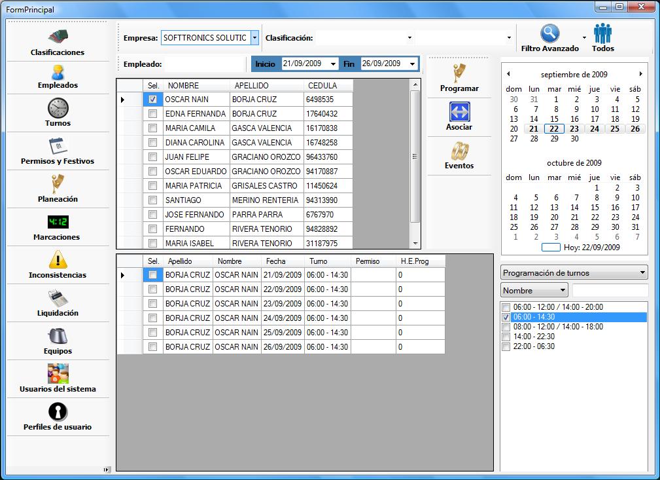Click the Empleado search input field
Screen dimensions: 660x480
[x=203, y=64]
